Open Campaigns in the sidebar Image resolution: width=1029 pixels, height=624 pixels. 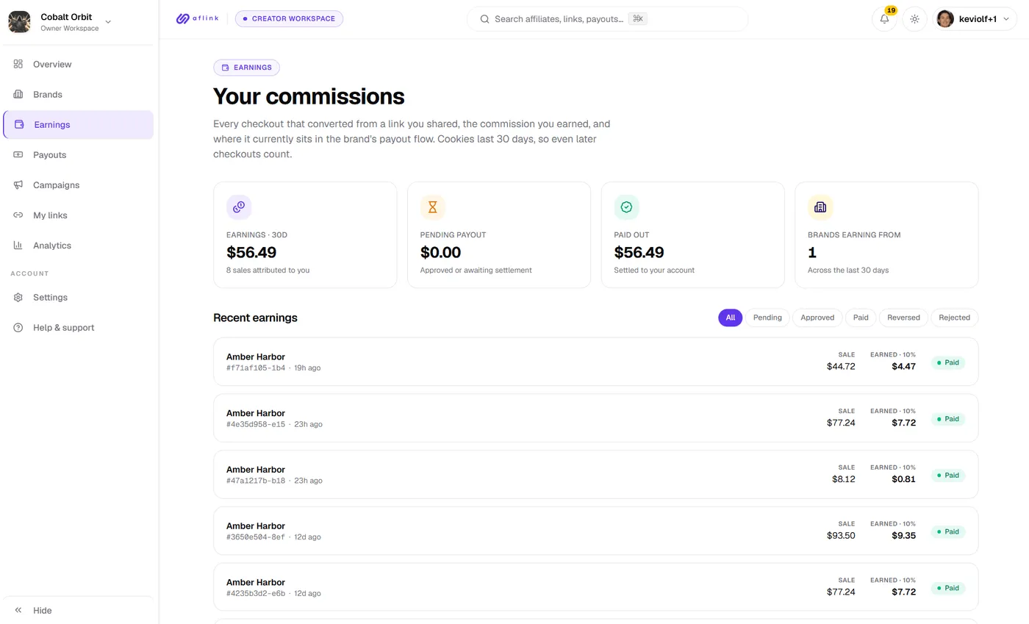pos(79,185)
